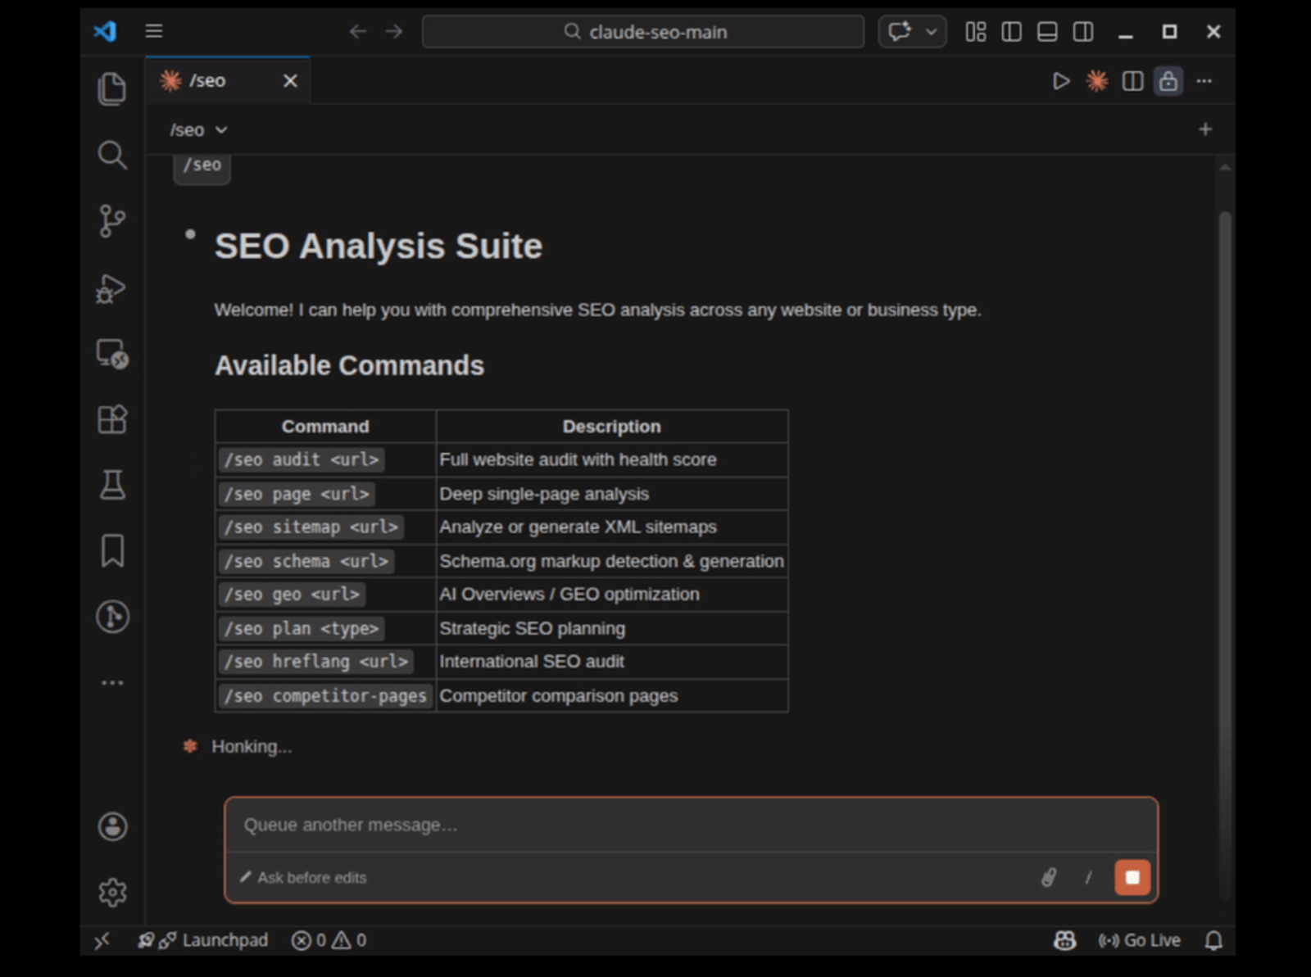This screenshot has height=977, width=1311.
Task: Click the run play icon in editor toolbar
Action: pos(1061,81)
